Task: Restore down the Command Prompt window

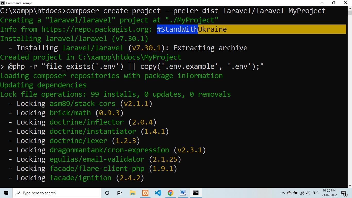Action: (x=334, y=3)
